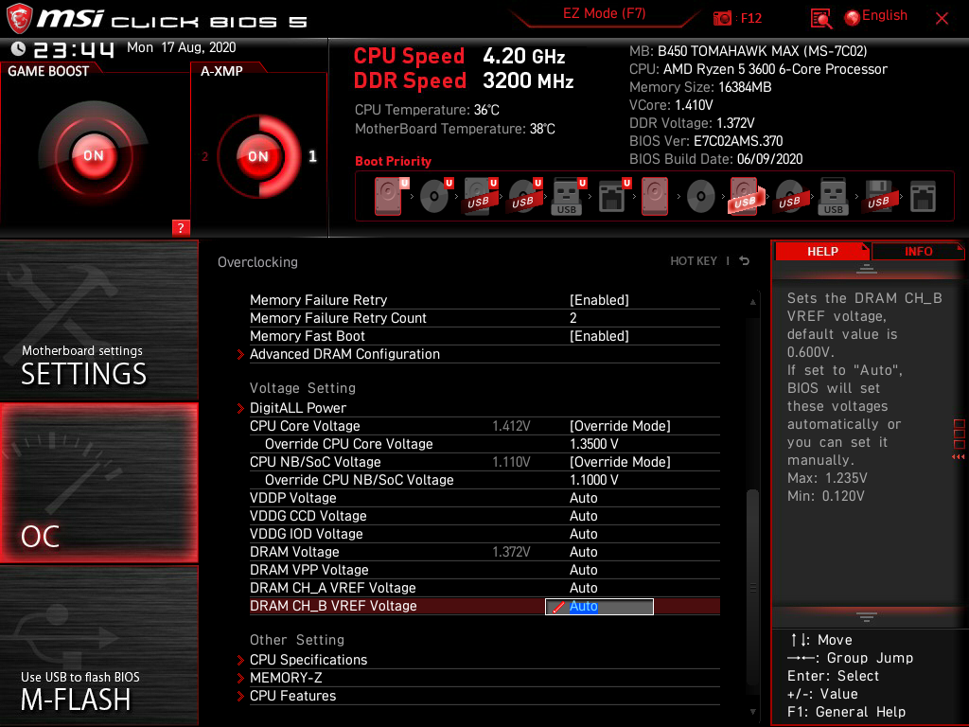This screenshot has height=727, width=969.
Task: Select first hard disk boot priority icon
Action: (x=388, y=196)
